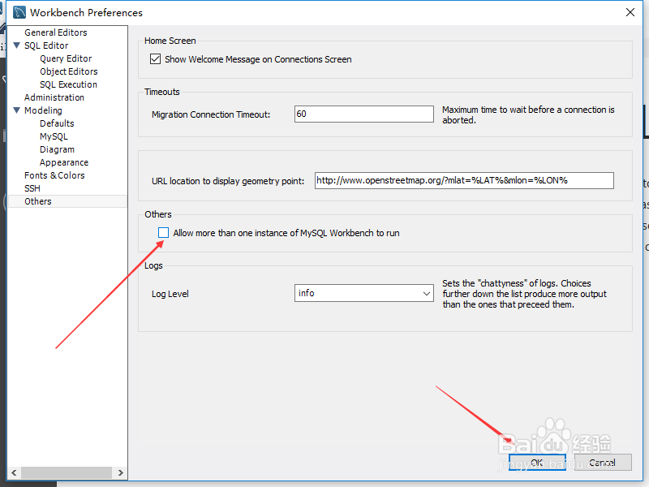Viewport: 649px width, 487px height.
Task: Open Query Editor preferences page
Action: [66, 58]
